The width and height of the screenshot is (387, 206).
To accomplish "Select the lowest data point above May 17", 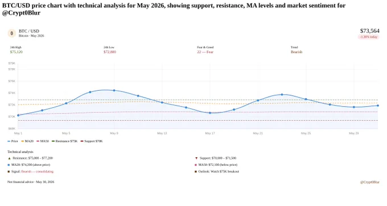I will [x=210, y=113].
